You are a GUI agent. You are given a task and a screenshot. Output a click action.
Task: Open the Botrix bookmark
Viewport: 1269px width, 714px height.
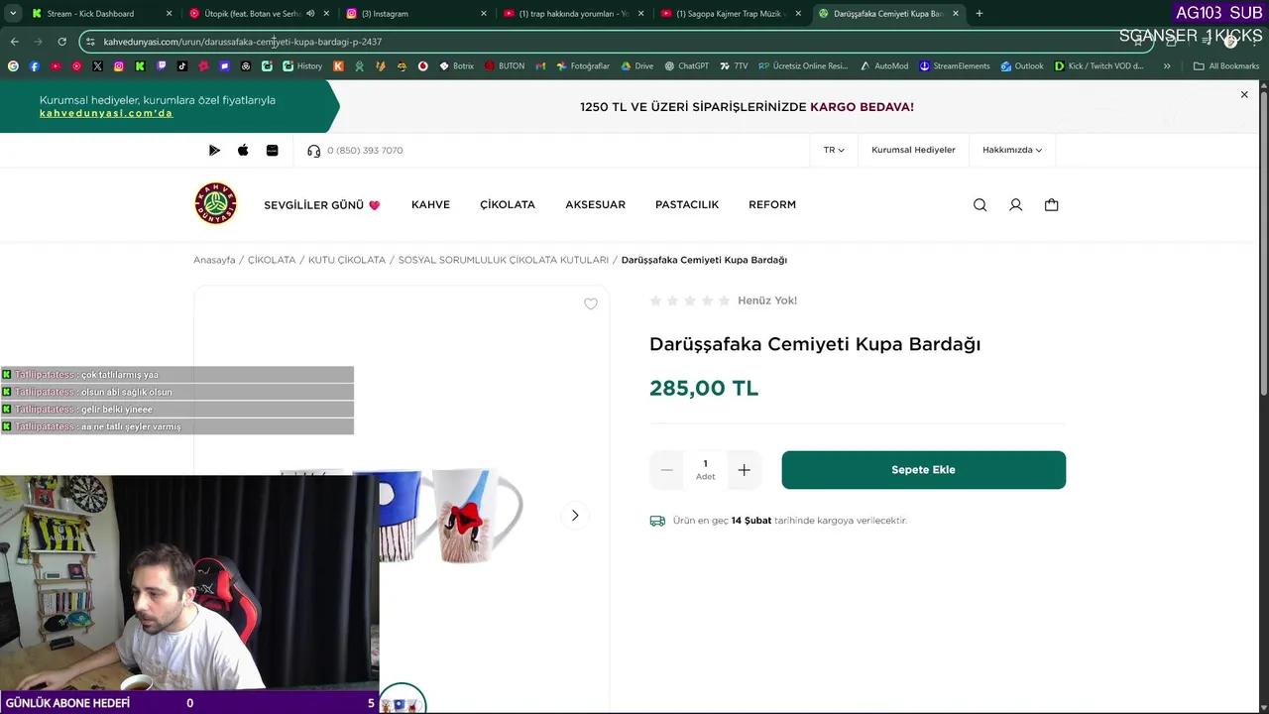pos(456,66)
